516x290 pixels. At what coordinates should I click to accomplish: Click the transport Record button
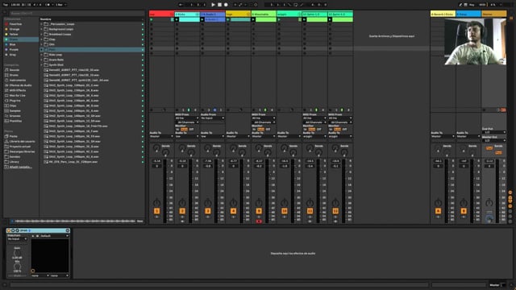(226, 5)
